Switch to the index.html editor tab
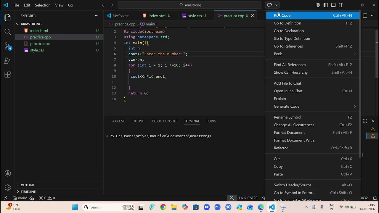The height and width of the screenshot is (213, 379). point(157,16)
